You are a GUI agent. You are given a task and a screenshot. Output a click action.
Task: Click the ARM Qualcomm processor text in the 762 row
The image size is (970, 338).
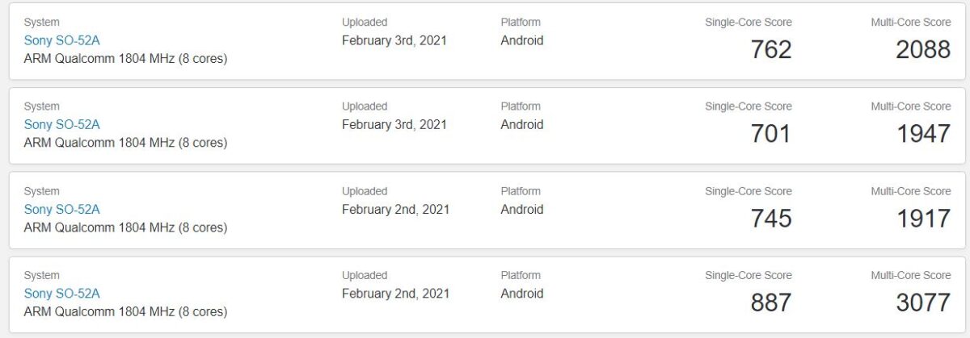click(125, 58)
